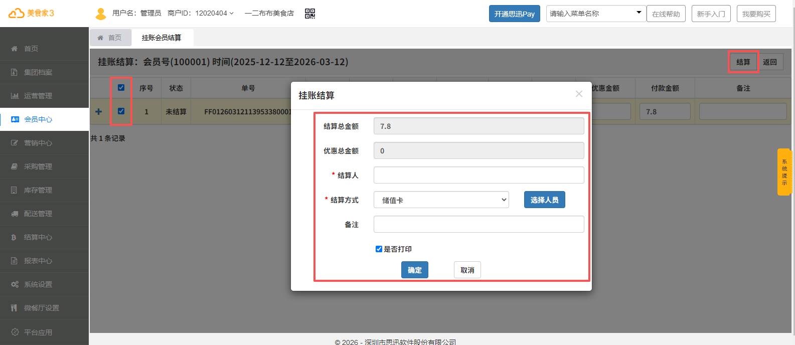Close the 挂账结算 dialog with X
This screenshot has height=345, width=795.
[x=579, y=94]
